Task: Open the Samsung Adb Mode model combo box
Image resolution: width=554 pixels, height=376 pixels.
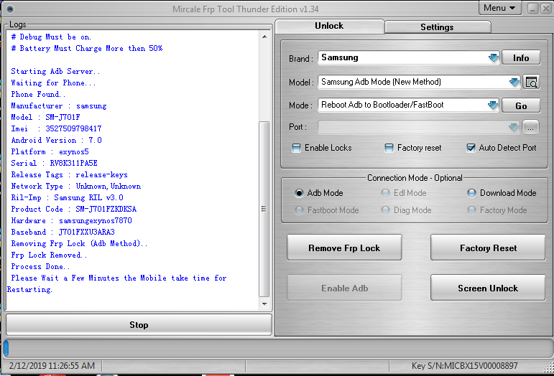Action: click(x=419, y=83)
